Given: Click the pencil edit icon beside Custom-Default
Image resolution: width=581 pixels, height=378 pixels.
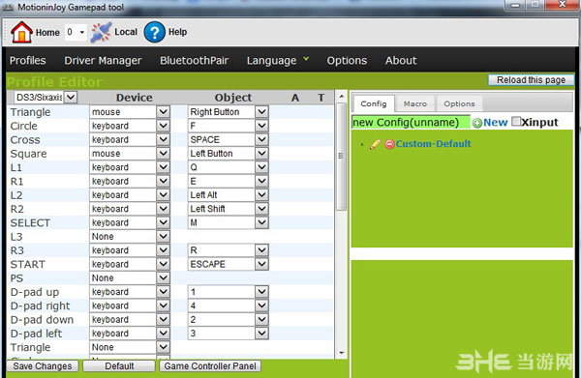Looking at the screenshot, I should 375,144.
